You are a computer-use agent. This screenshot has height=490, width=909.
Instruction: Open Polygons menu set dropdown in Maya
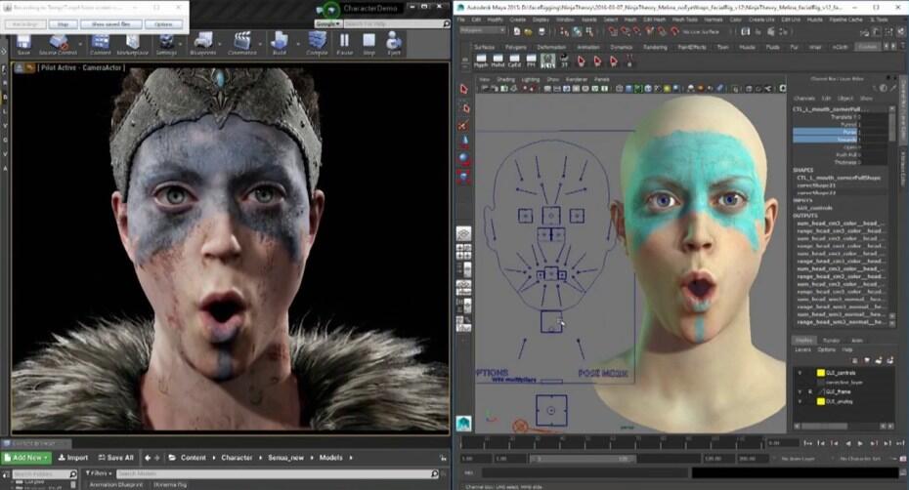[482, 30]
